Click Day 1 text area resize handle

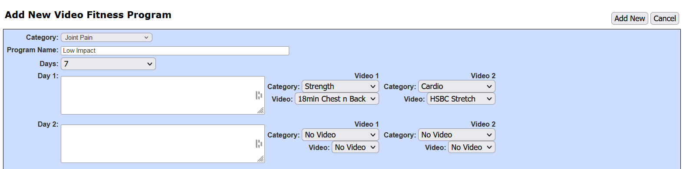(x=261, y=111)
